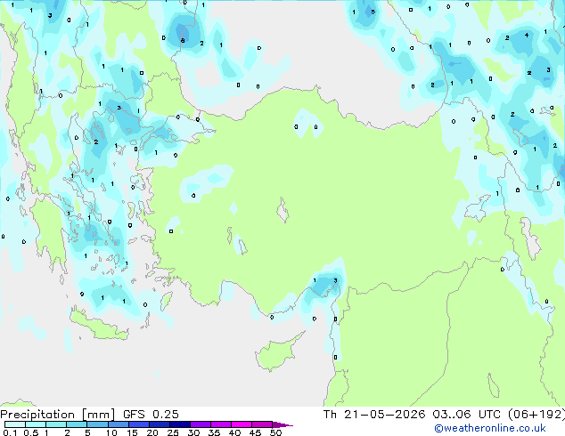Viewport: 565px width, 436px height.
Task: Select the 2–5 mm legend color swatch
Action: coord(77,424)
